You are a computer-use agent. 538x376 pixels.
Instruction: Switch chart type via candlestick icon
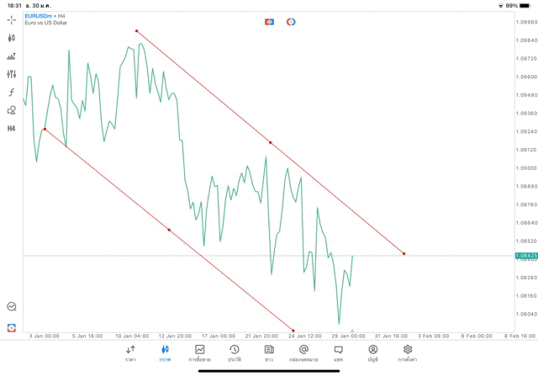[x=12, y=38]
